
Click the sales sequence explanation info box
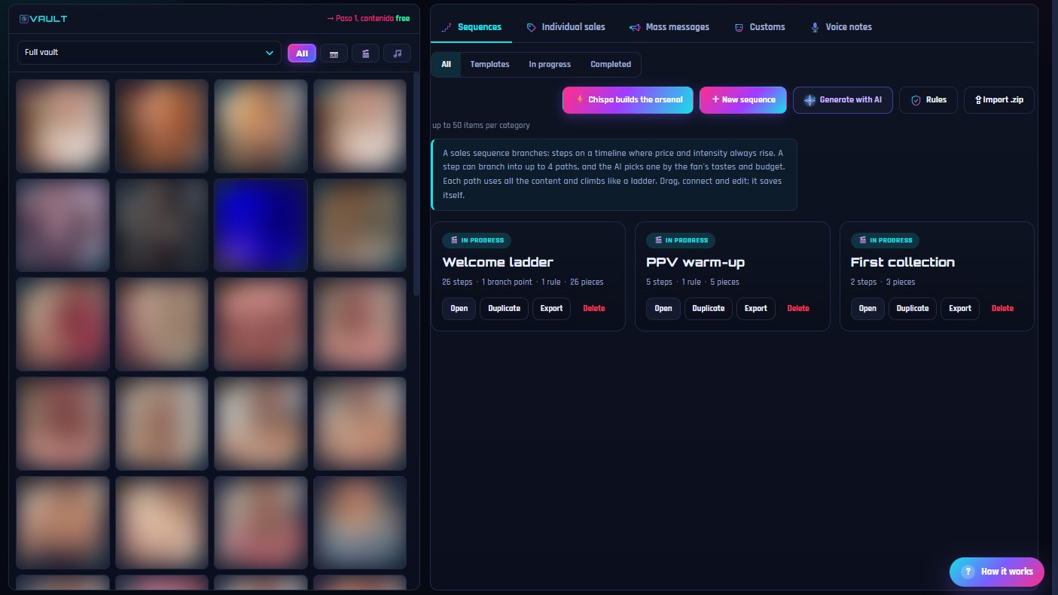614,175
